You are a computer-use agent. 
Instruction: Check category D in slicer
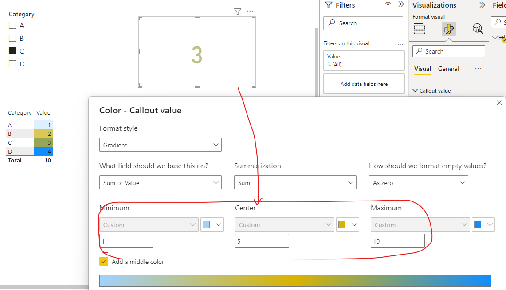click(12, 64)
